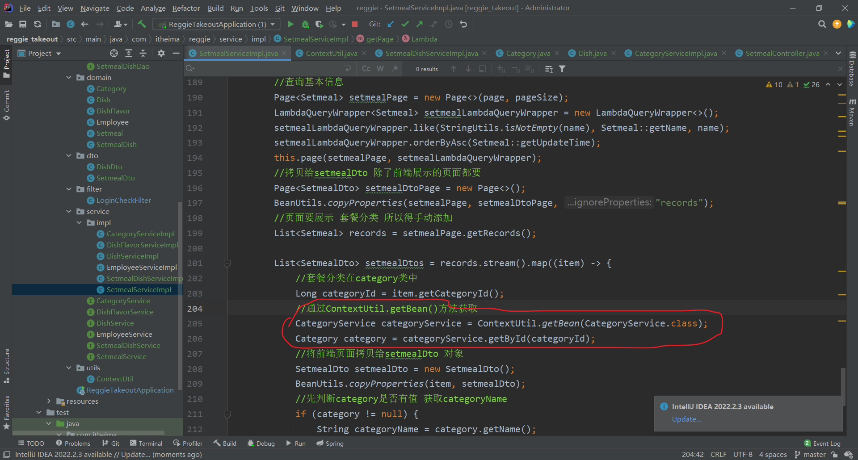Toggle the search filter funnel icon
This screenshot has height=460, width=858.
tap(562, 69)
